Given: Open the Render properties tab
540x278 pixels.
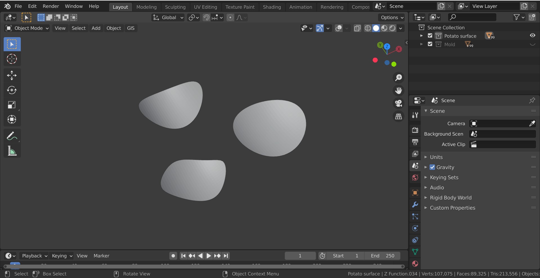Looking at the screenshot, I should (x=415, y=130).
